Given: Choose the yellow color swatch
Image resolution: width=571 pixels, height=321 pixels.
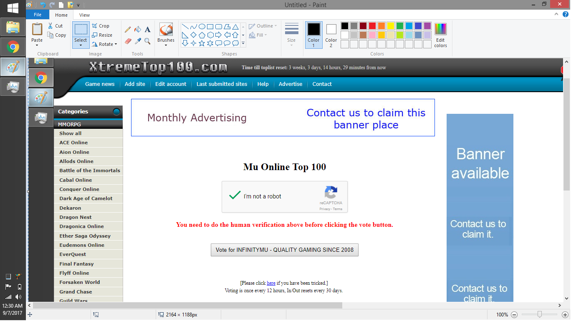Looking at the screenshot, I should click(x=391, y=26).
